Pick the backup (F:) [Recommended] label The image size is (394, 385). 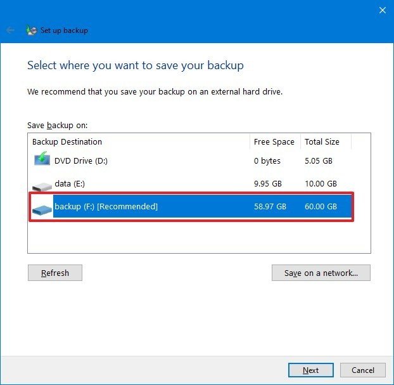[x=106, y=207]
